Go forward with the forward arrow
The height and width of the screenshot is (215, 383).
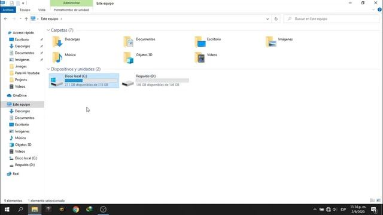[x=14, y=19]
